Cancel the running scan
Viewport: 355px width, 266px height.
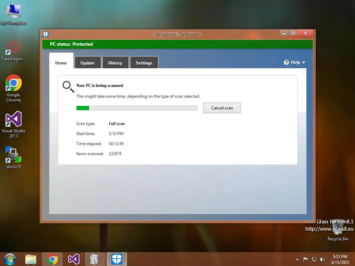pos(222,108)
